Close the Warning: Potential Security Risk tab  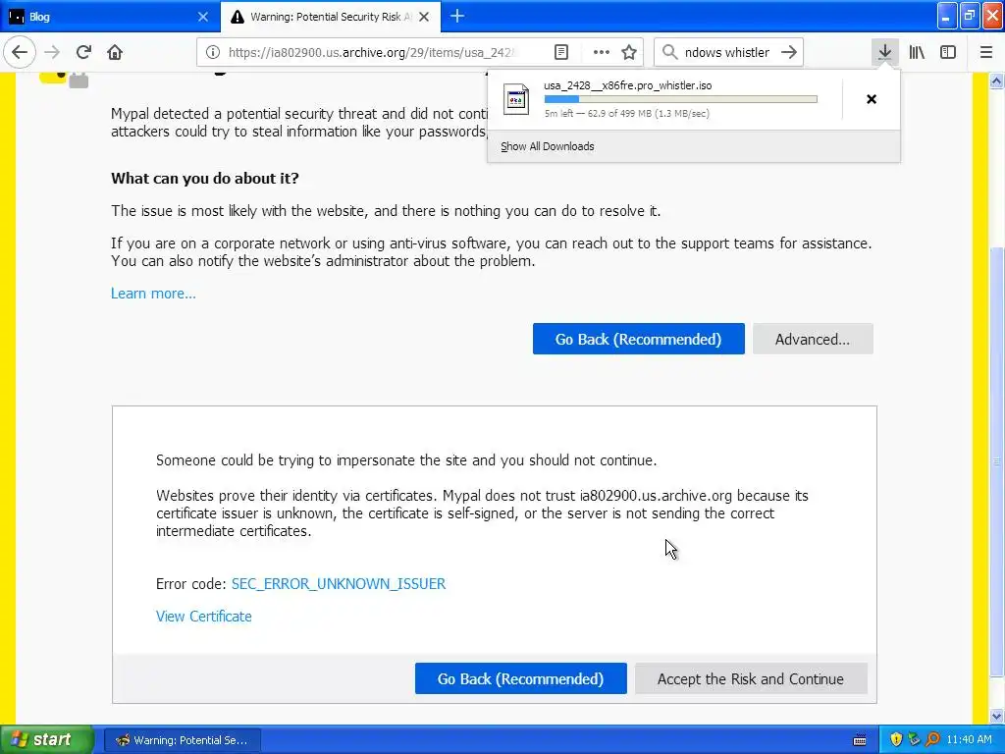pos(424,17)
